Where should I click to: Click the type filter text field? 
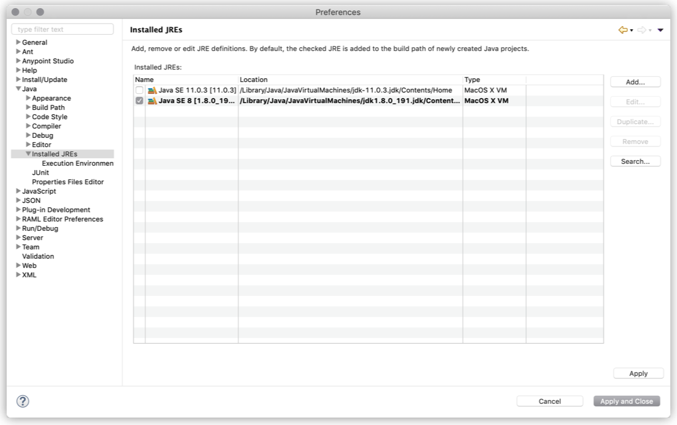(x=62, y=29)
